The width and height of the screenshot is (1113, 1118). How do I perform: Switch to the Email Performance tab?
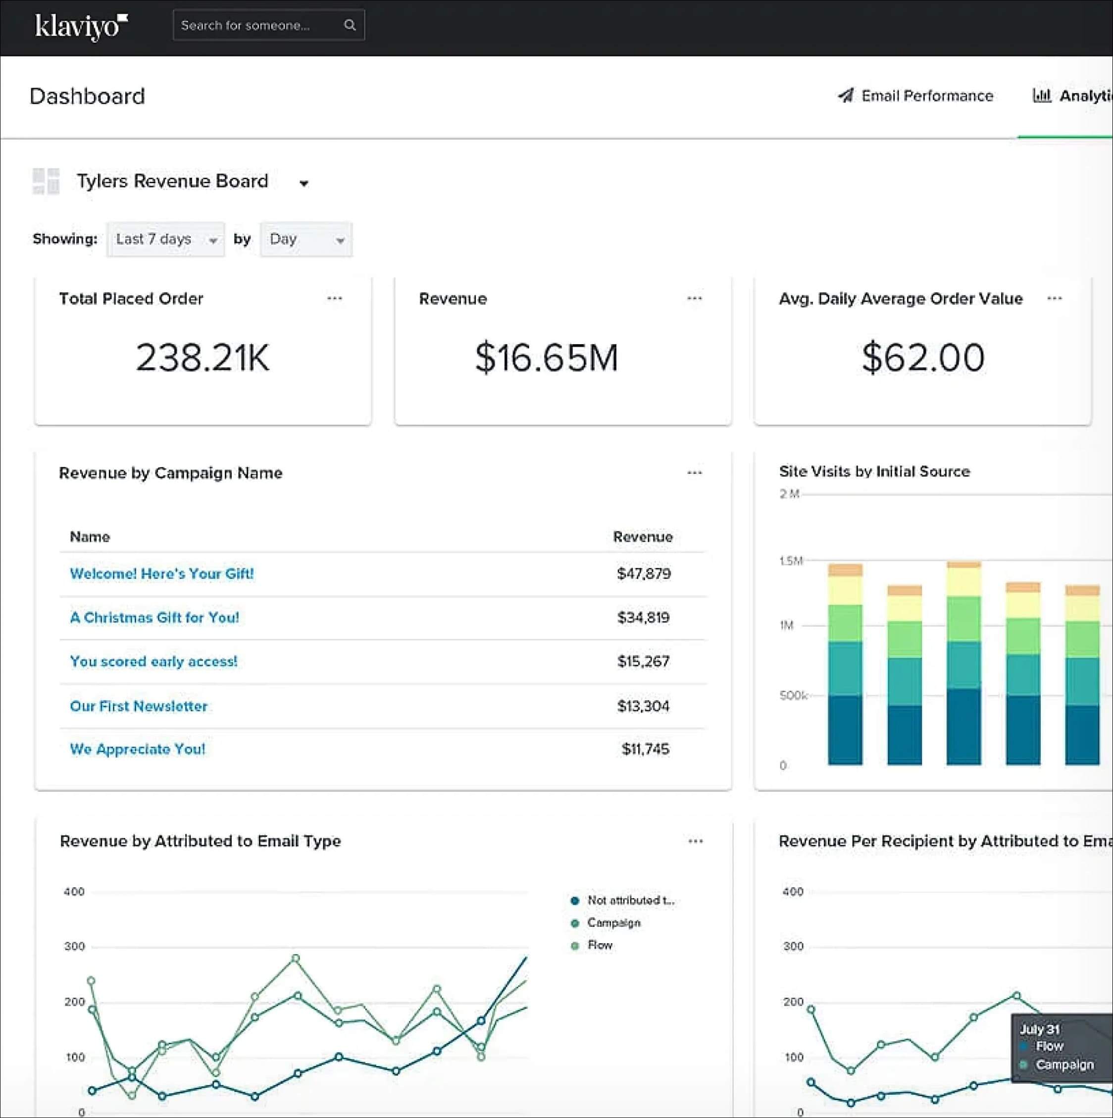(915, 96)
